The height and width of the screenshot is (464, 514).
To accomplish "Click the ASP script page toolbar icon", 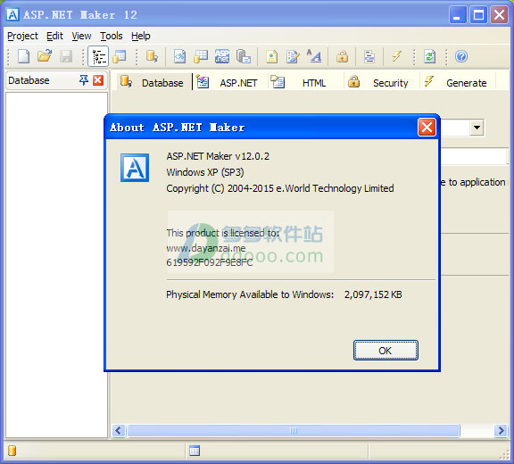I will (179, 56).
